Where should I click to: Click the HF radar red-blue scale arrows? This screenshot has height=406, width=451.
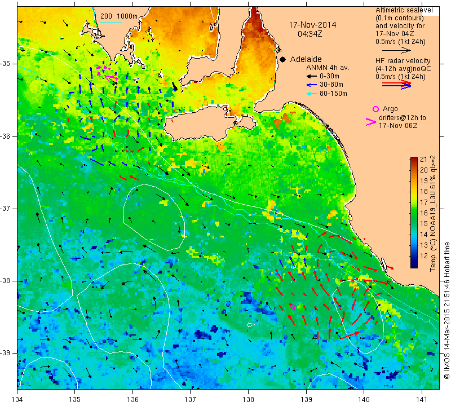[x=397, y=85]
